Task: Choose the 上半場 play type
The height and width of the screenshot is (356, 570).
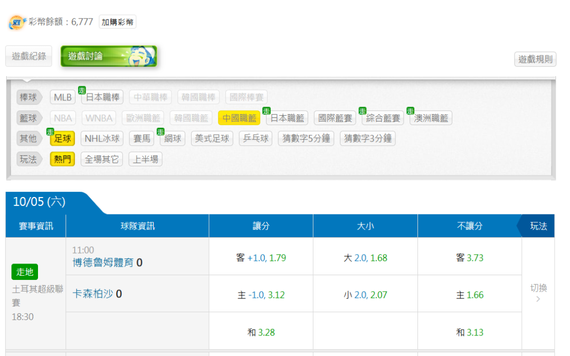Action: (x=145, y=160)
